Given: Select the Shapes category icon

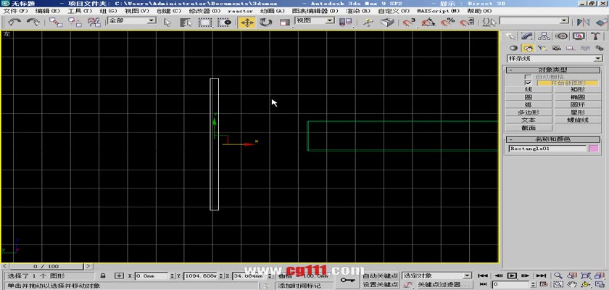Looking at the screenshot, I should [528, 48].
